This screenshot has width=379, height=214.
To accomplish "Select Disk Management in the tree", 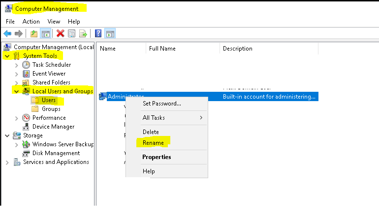I will (x=56, y=153).
